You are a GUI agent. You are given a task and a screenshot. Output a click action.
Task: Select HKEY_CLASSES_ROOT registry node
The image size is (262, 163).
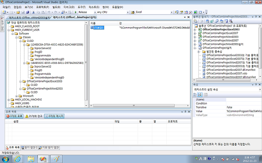(27, 26)
